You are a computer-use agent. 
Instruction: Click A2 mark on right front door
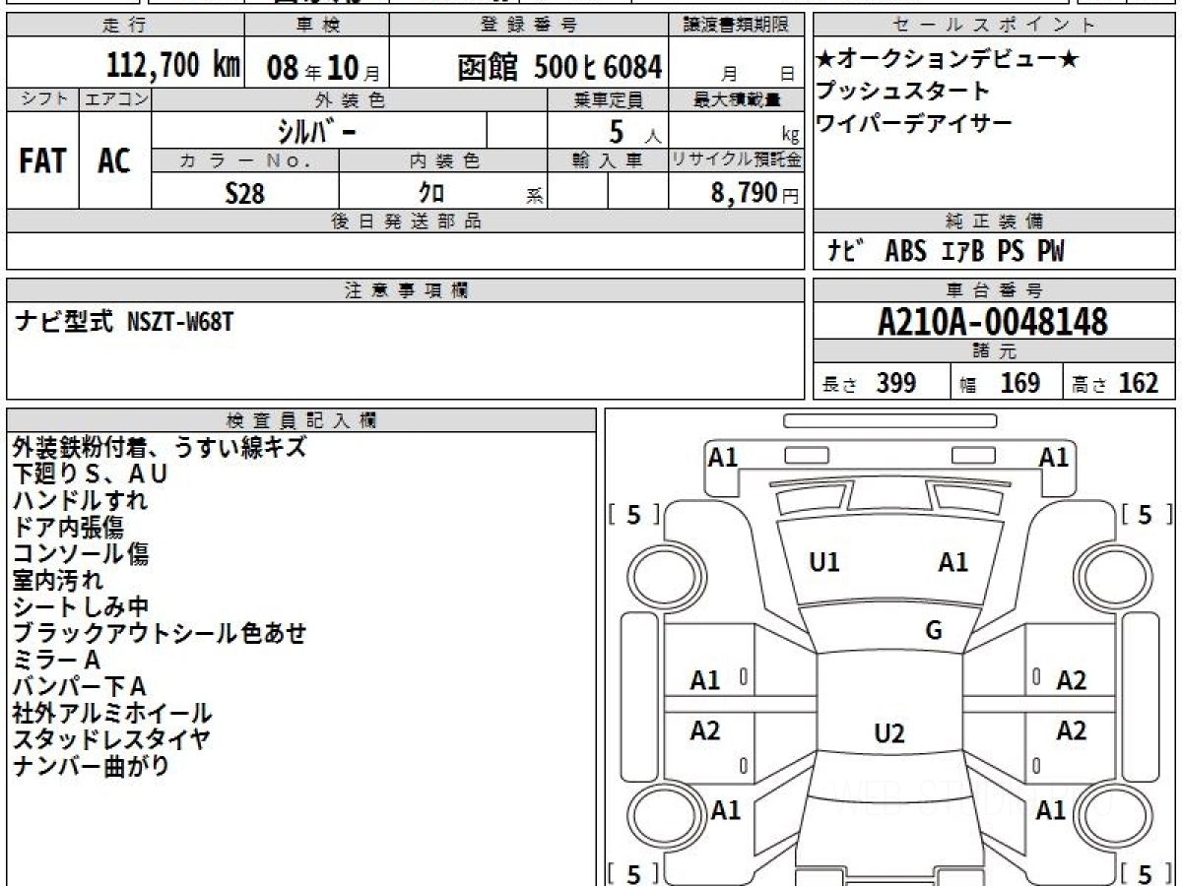tap(1071, 680)
